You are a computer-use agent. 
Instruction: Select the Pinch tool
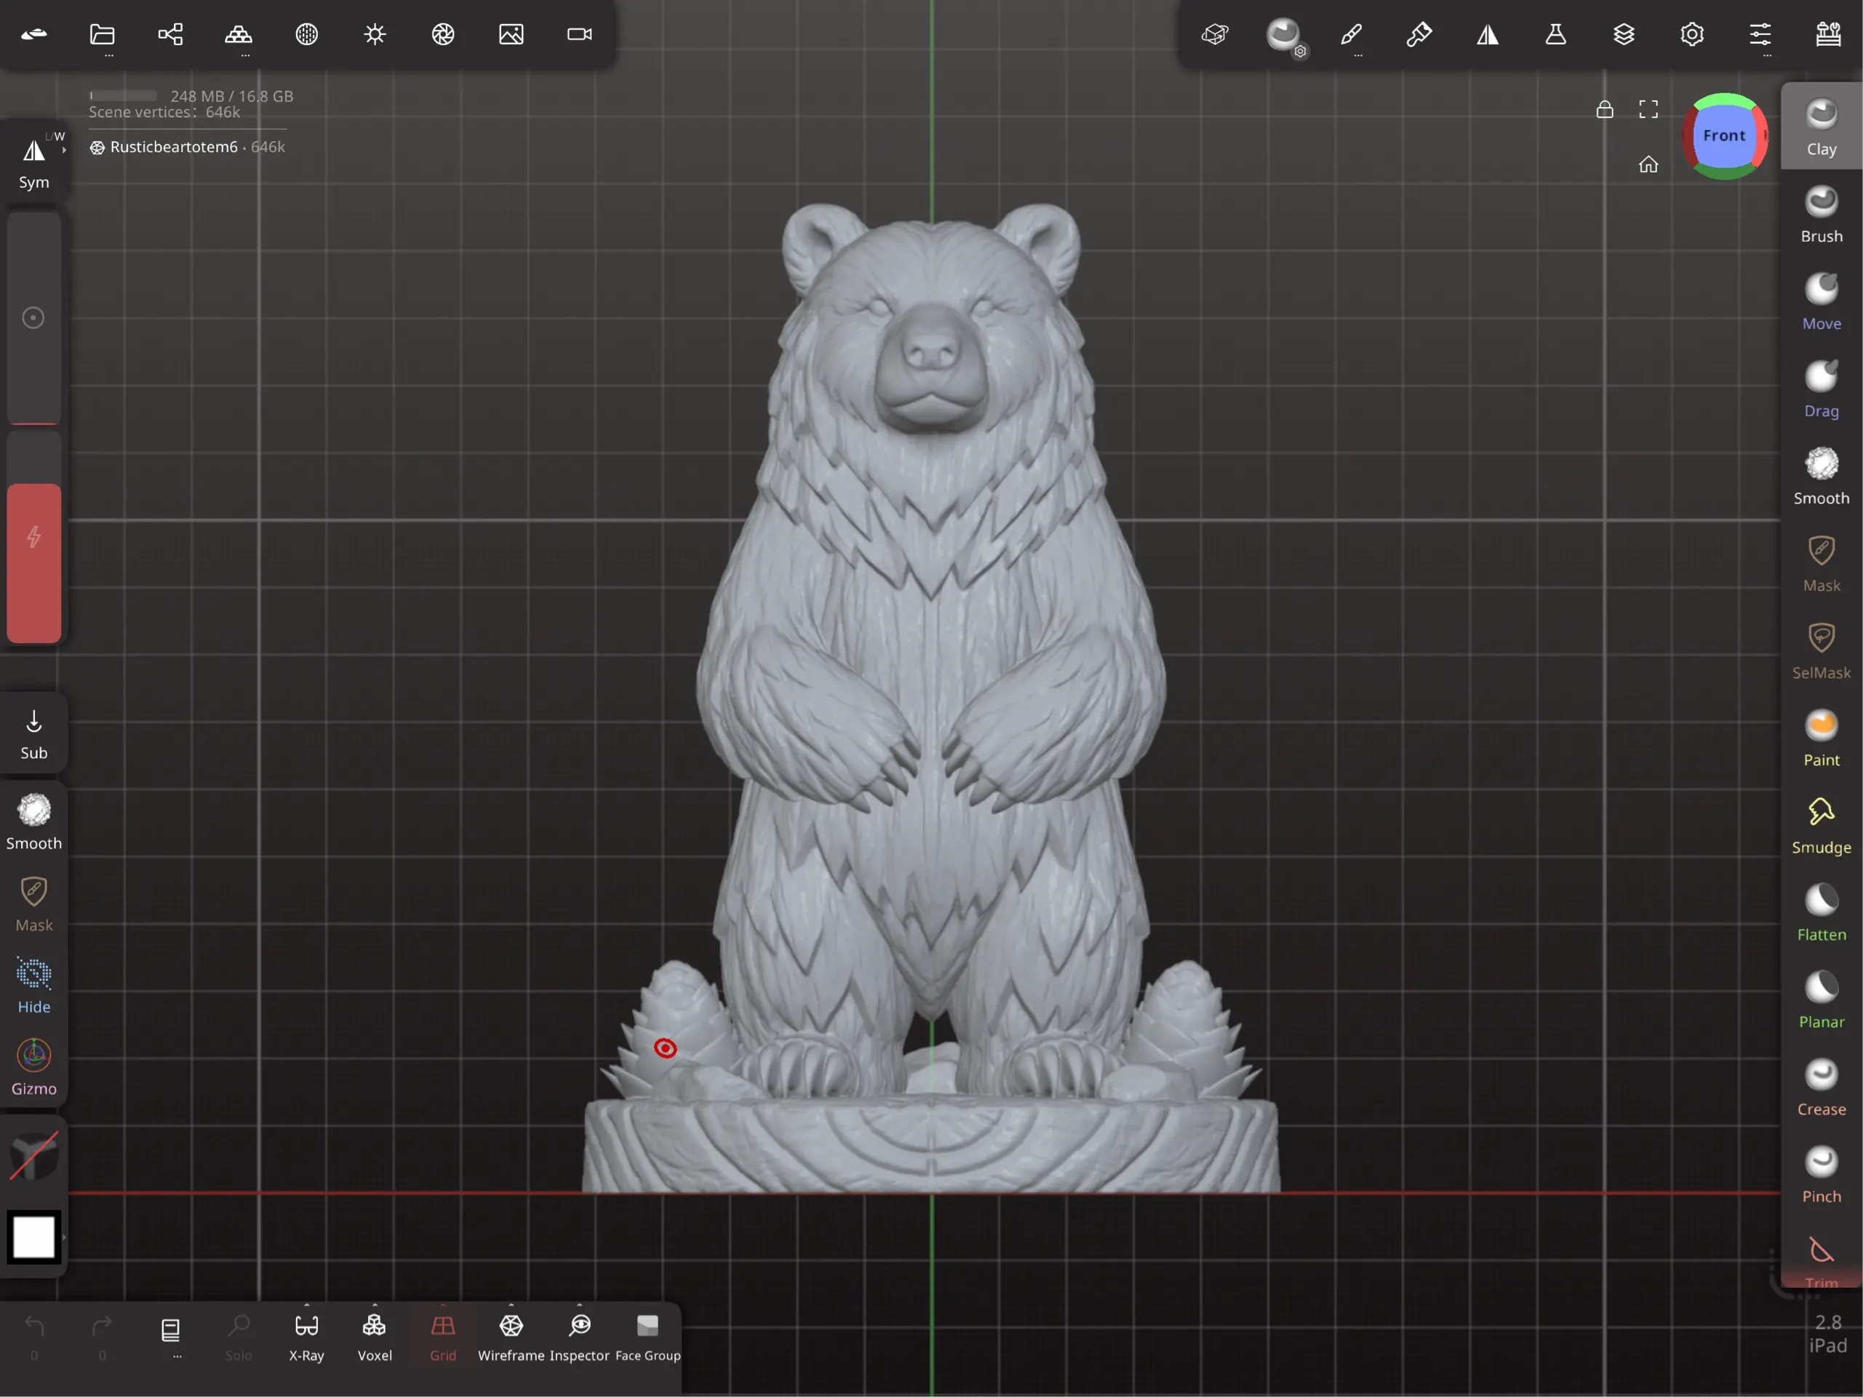[x=1822, y=1174]
